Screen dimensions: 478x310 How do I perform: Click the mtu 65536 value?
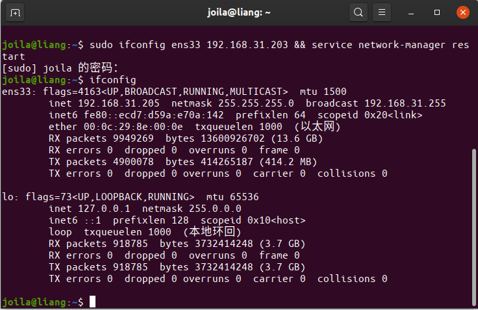244,197
